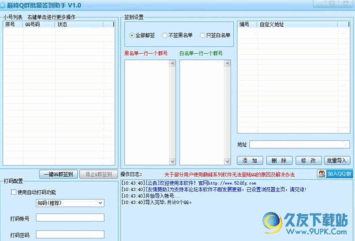This screenshot has width=355, height=241.
Task: Click the 加入QQ群 button
Action: pyautogui.click(x=335, y=174)
